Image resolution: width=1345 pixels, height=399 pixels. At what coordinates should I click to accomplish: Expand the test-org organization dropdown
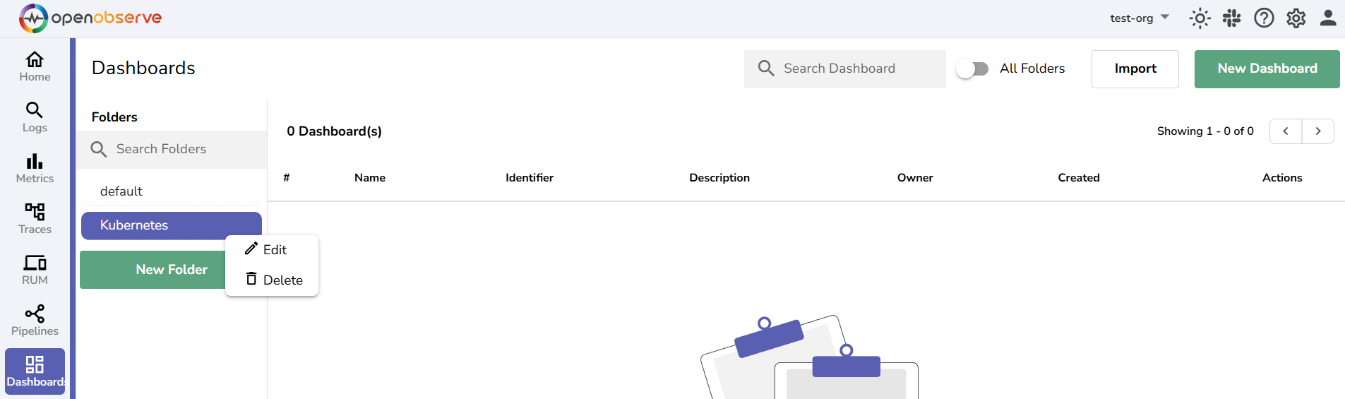(1139, 18)
